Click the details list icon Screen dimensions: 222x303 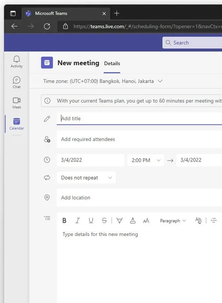(x=47, y=218)
